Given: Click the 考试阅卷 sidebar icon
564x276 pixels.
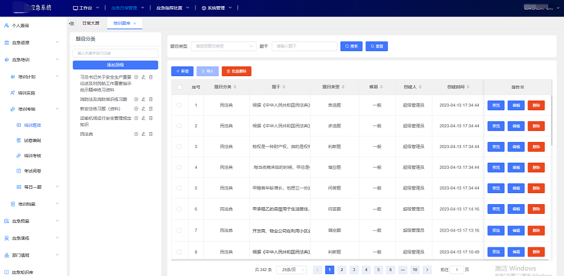Looking at the screenshot, I should pyautogui.click(x=19, y=171).
